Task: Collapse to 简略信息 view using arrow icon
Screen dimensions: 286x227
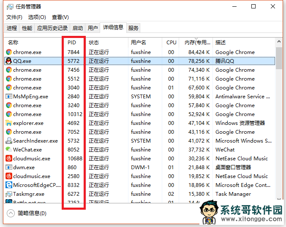Action: 11,213
